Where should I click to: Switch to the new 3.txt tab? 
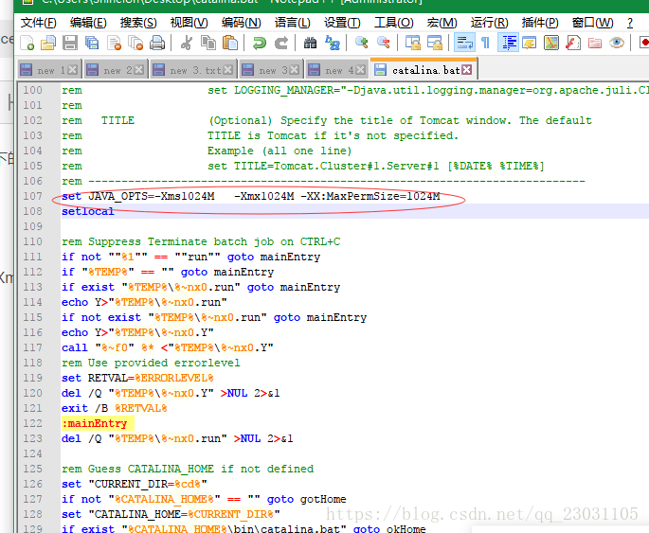pos(192,70)
